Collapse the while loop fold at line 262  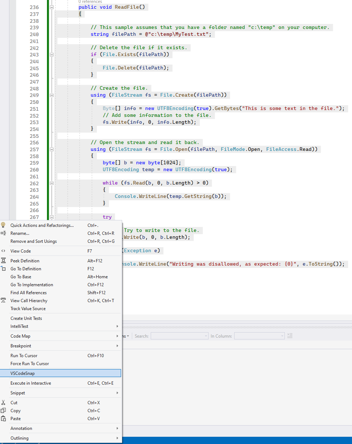pos(52,183)
